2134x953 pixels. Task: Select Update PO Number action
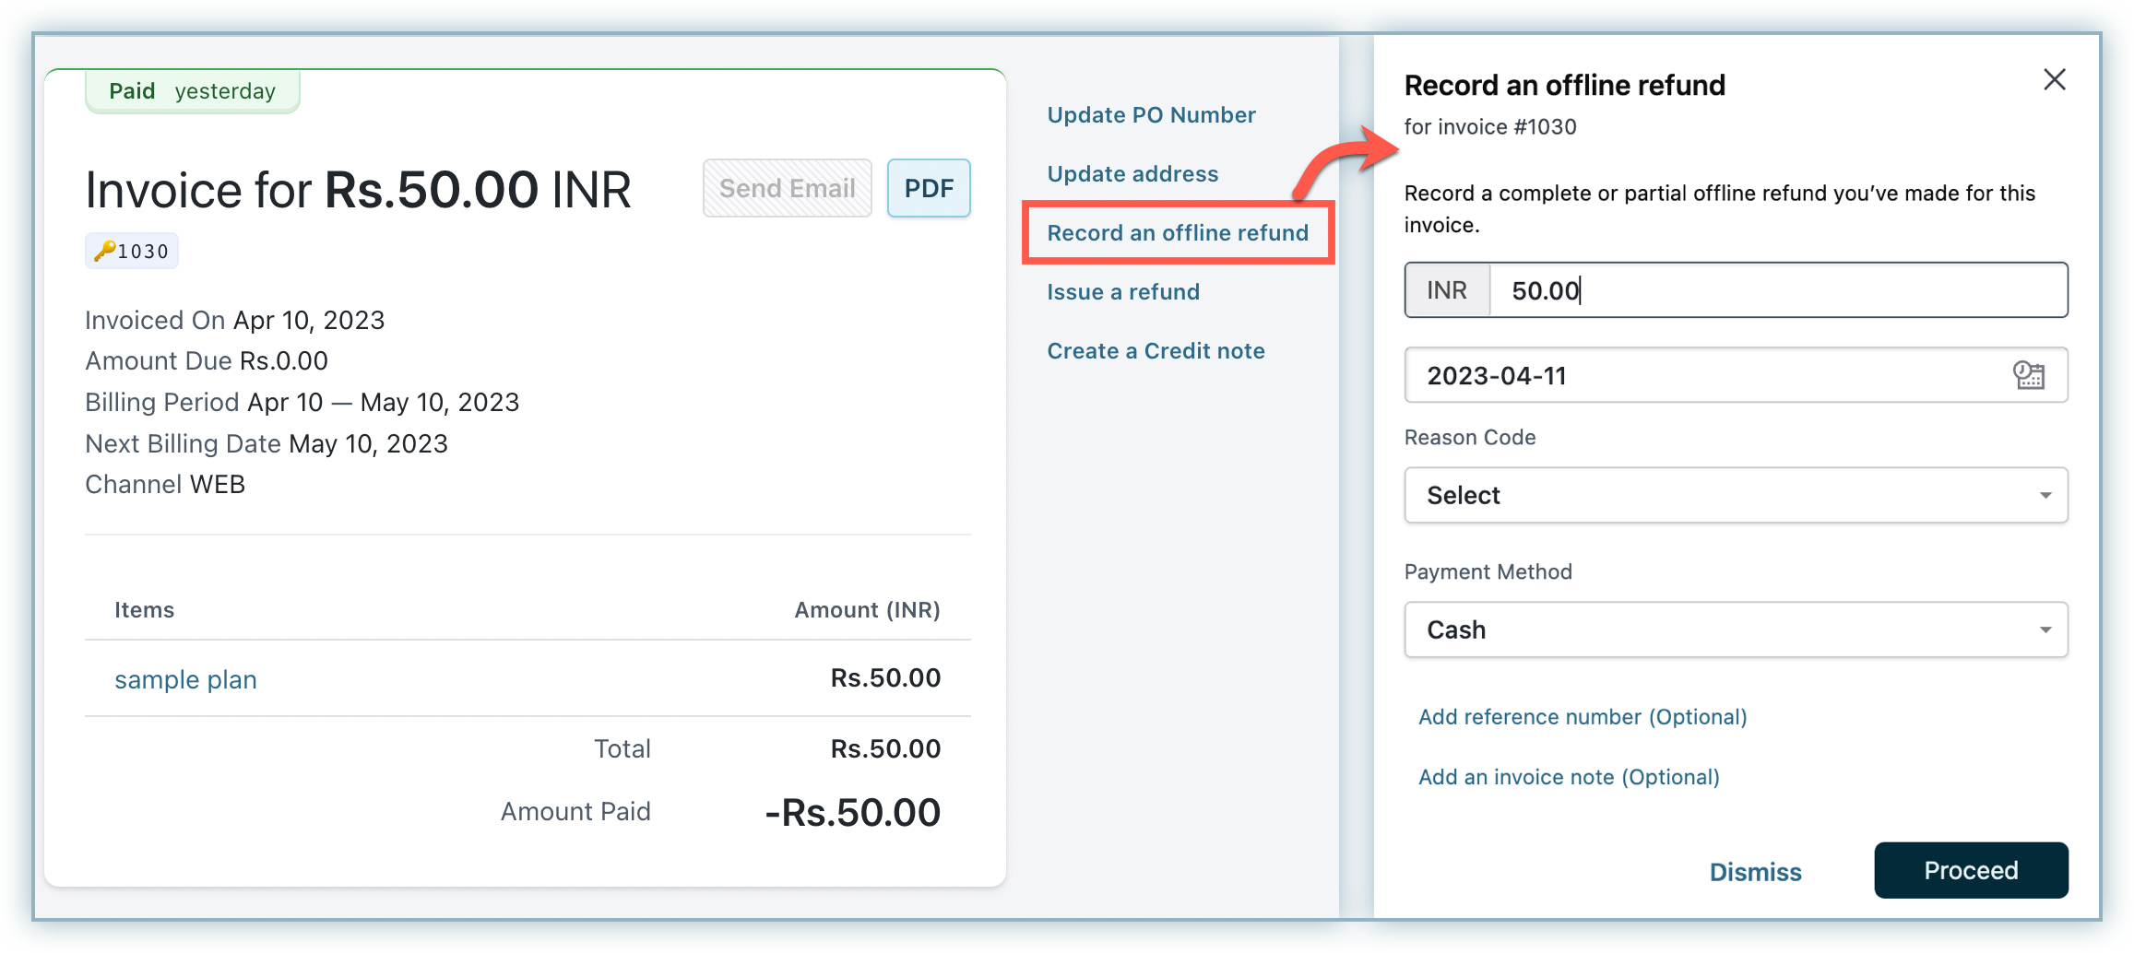pyautogui.click(x=1151, y=115)
